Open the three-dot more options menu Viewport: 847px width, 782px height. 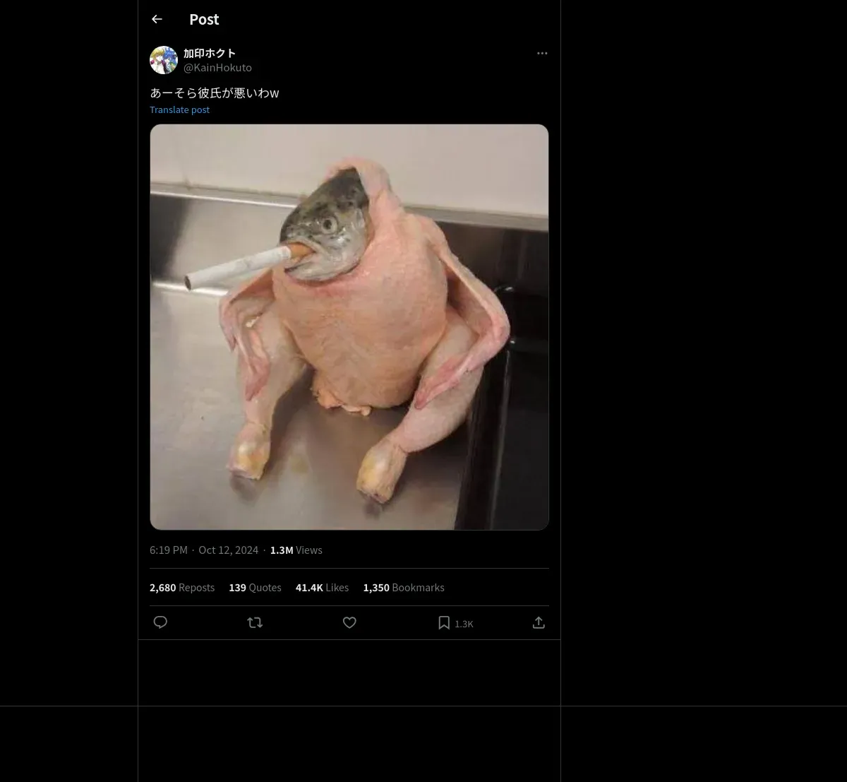tap(542, 53)
